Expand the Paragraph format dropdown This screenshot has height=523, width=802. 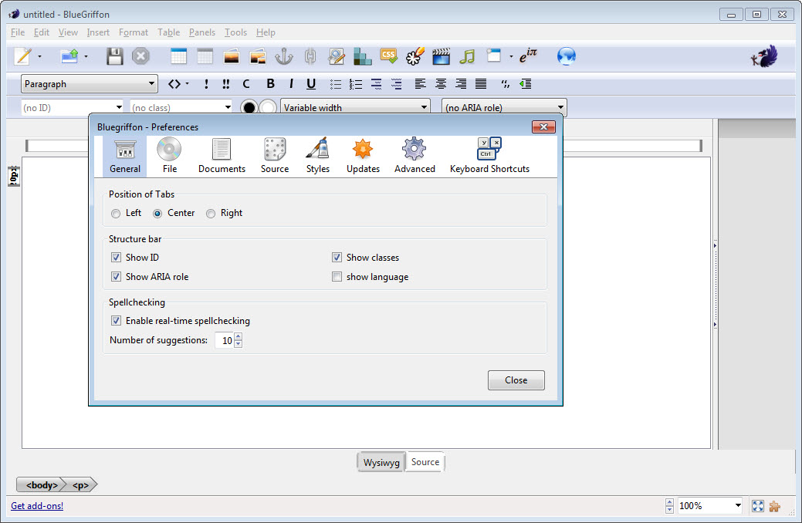click(89, 84)
